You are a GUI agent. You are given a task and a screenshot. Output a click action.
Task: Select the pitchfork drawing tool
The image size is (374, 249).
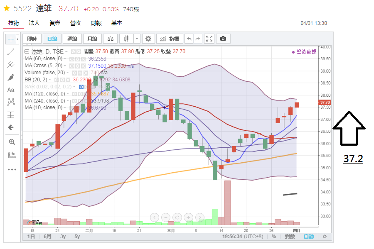11,64
